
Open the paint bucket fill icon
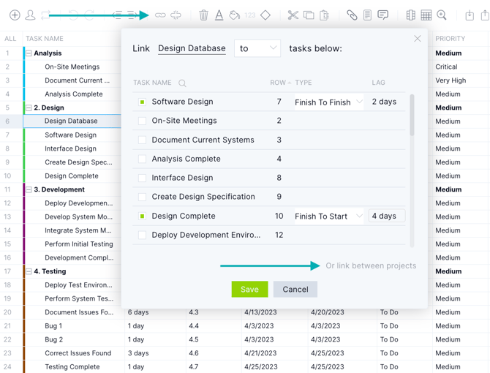pos(234,15)
